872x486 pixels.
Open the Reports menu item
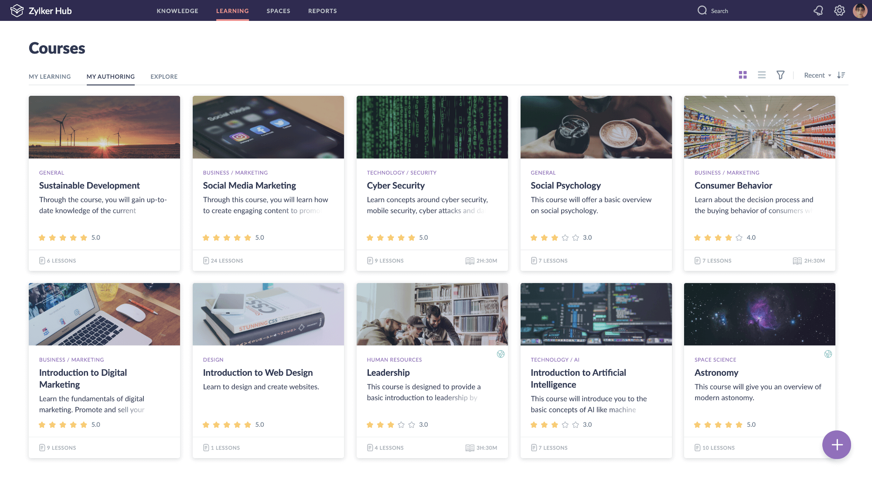[x=322, y=11]
